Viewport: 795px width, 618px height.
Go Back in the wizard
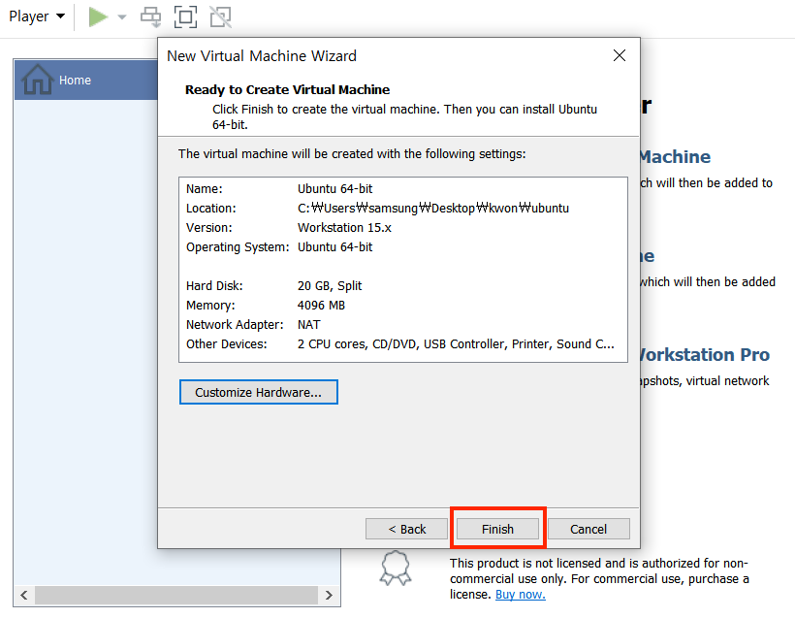406,529
